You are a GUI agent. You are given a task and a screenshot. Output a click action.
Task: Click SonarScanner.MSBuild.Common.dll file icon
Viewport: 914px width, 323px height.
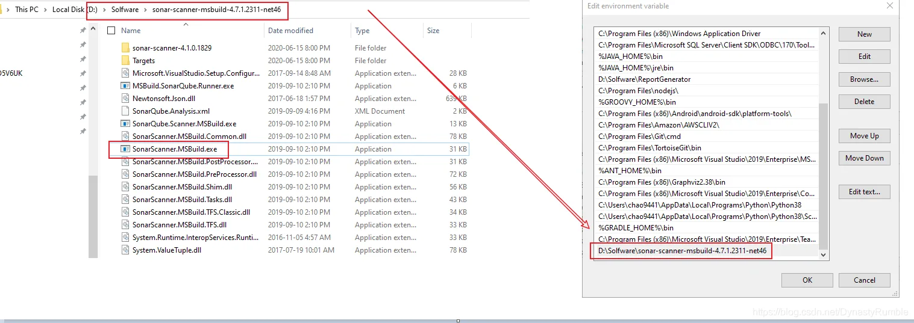click(x=125, y=136)
